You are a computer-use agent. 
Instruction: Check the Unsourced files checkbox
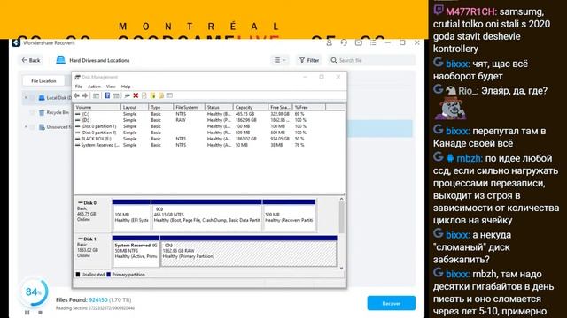[x=33, y=127]
